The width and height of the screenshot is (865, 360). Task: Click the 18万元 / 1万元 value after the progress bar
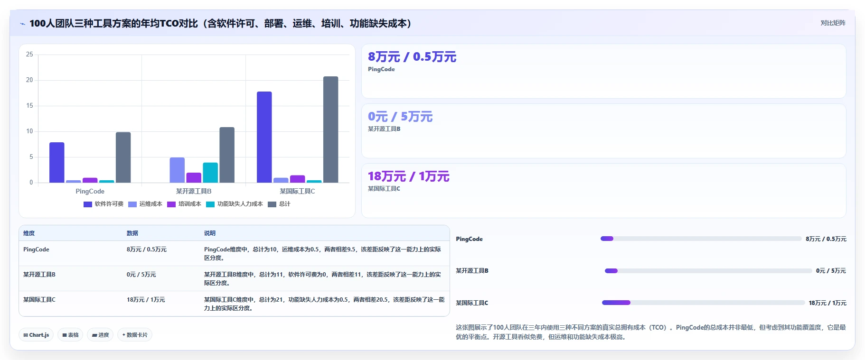click(827, 303)
